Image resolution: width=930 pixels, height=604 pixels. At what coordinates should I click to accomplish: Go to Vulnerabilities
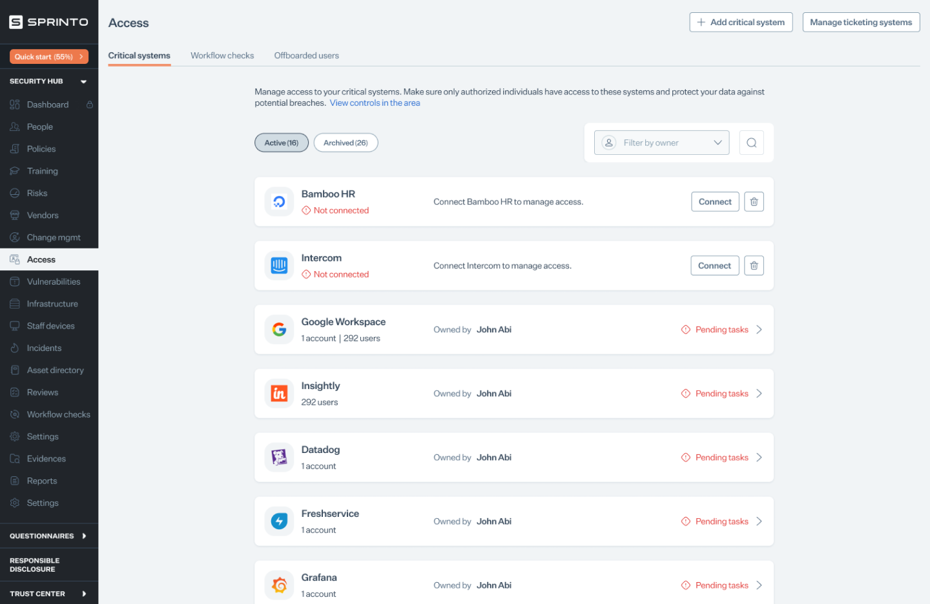click(54, 282)
